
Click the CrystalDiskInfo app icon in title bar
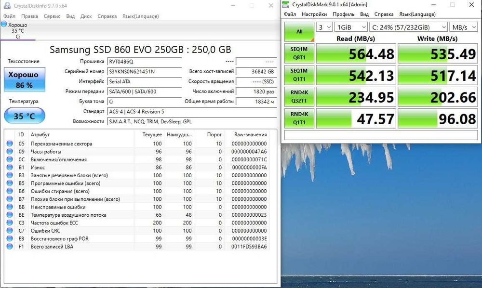pos(7,5)
